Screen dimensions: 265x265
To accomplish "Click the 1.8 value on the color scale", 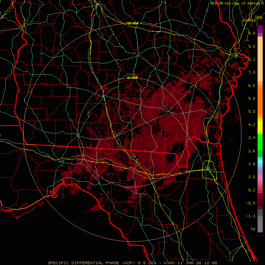I will click(252, 164).
